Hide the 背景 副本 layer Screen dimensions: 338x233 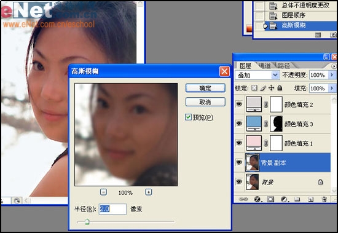pos(239,162)
